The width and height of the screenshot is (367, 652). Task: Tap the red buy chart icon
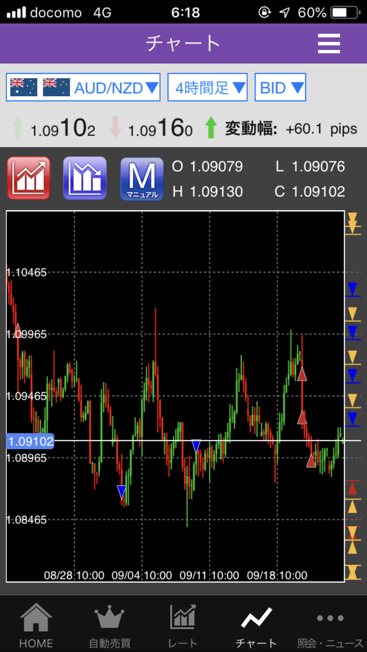tap(29, 178)
